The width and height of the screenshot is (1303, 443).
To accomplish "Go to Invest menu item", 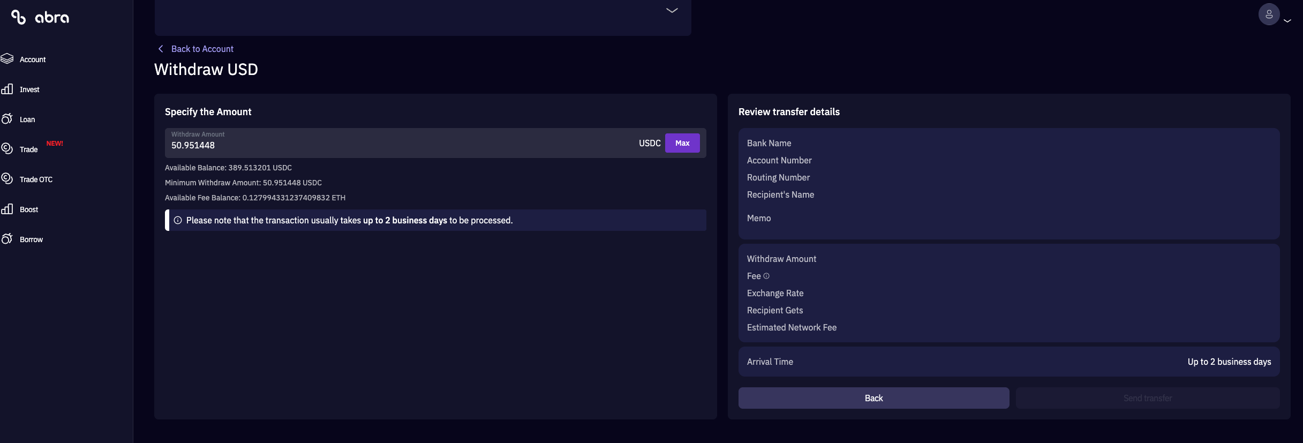I will (x=29, y=89).
